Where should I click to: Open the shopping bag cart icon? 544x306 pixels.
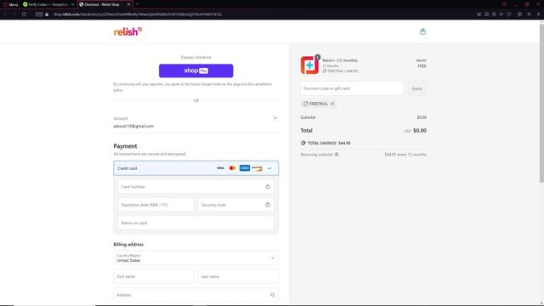pyautogui.click(x=422, y=31)
